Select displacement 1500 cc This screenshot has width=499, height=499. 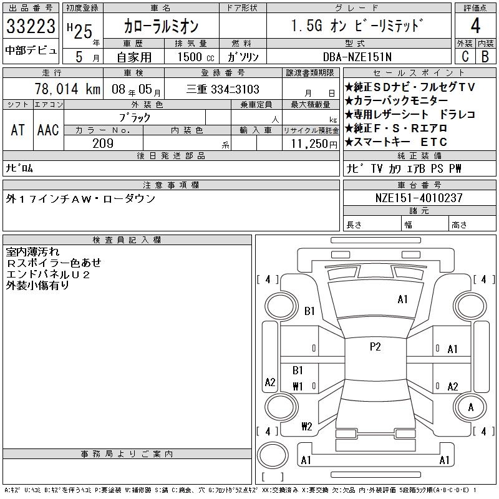point(196,57)
